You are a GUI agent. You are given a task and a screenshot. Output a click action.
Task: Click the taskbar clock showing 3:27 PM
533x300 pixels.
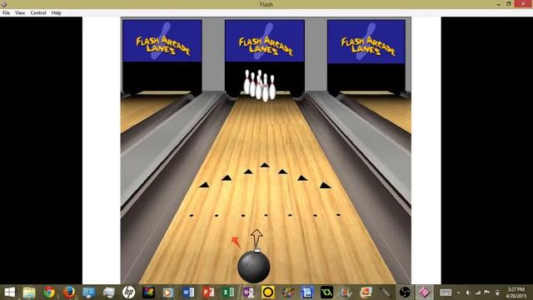516,292
